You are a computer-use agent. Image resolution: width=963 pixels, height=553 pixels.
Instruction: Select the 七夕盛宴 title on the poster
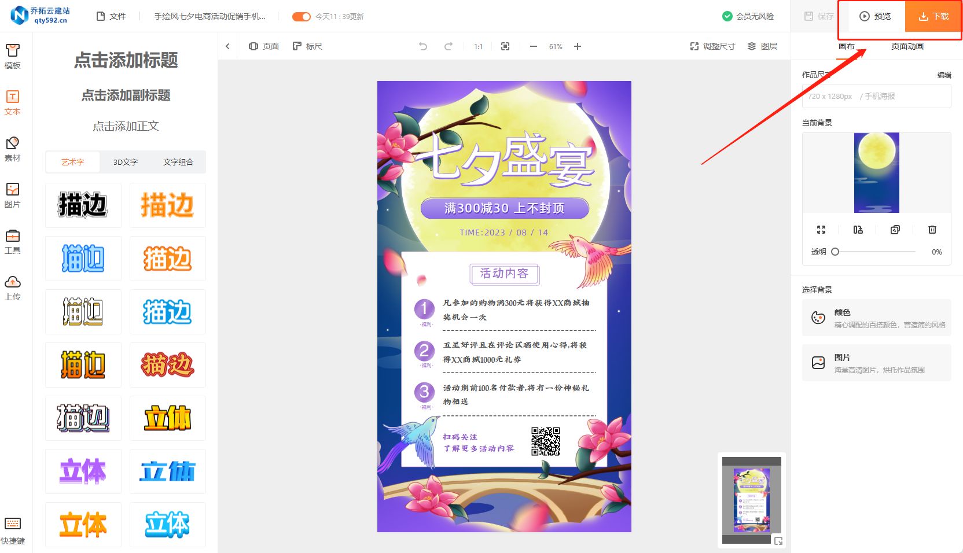505,160
